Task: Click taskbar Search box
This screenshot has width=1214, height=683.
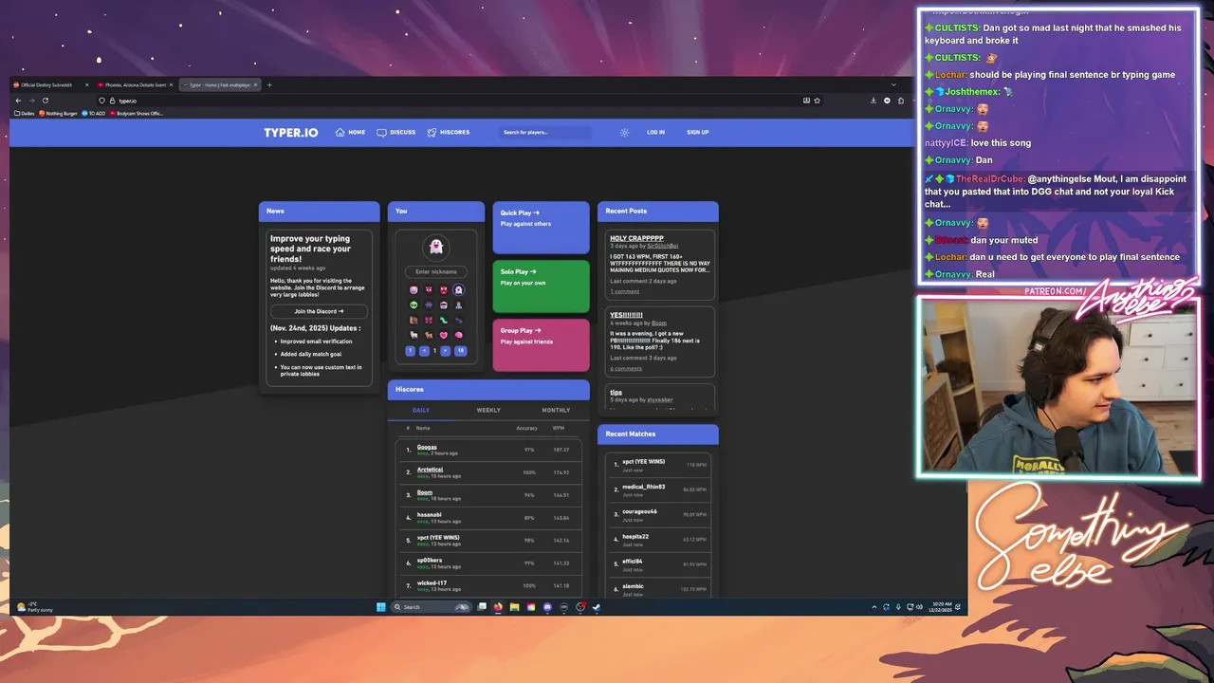Action: tap(432, 607)
